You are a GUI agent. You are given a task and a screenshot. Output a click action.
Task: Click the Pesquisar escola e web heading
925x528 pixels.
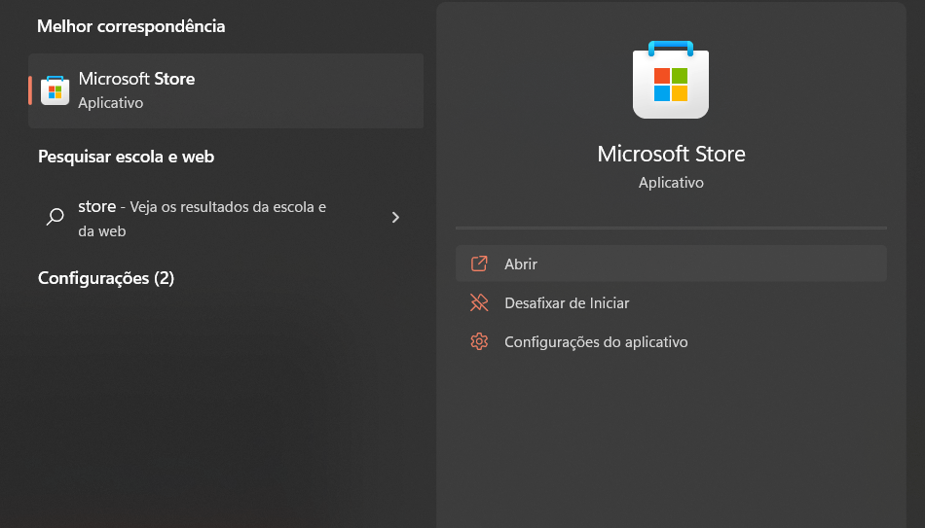click(126, 157)
